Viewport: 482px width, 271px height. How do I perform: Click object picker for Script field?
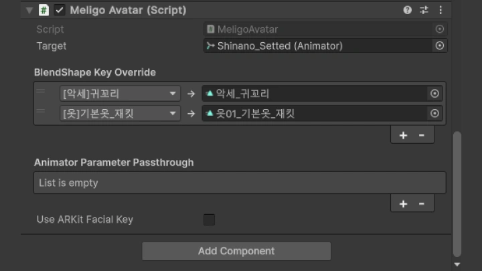(440, 29)
